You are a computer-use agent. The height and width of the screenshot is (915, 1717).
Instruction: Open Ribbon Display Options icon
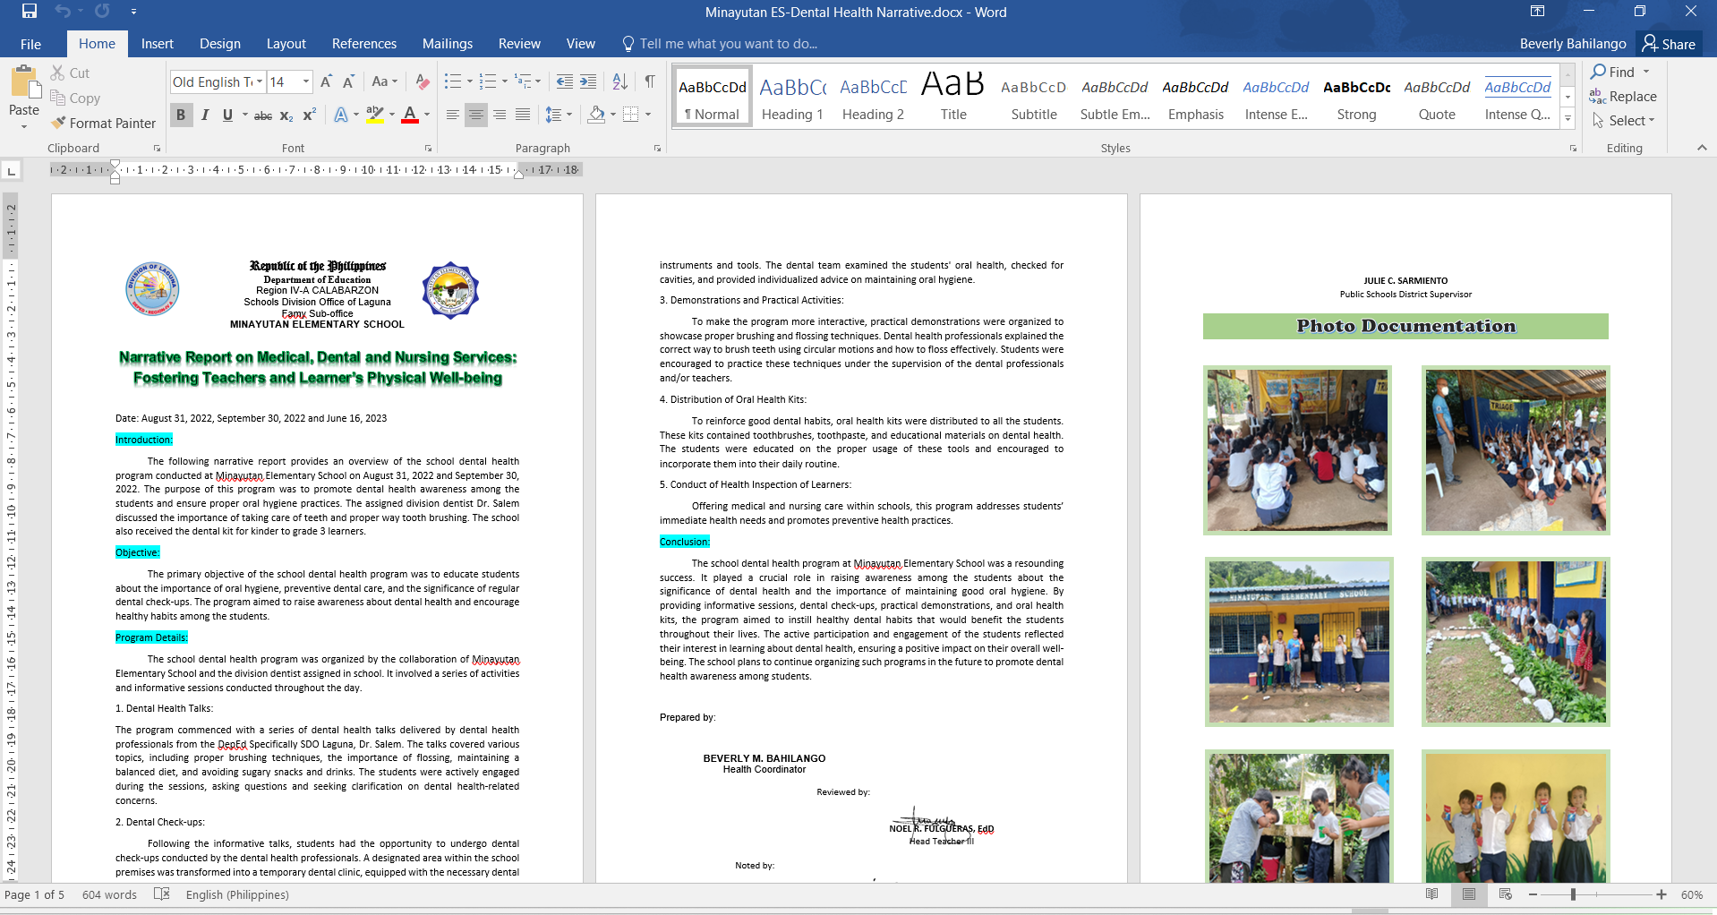point(1537,12)
